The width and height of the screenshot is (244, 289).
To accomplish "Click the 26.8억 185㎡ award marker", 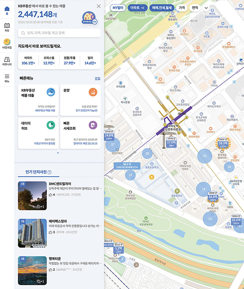I will click(213, 197).
